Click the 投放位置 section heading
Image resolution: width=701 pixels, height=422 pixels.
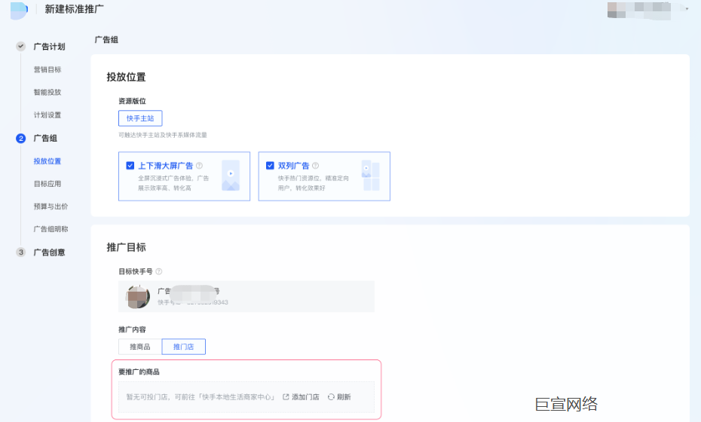pyautogui.click(x=126, y=78)
